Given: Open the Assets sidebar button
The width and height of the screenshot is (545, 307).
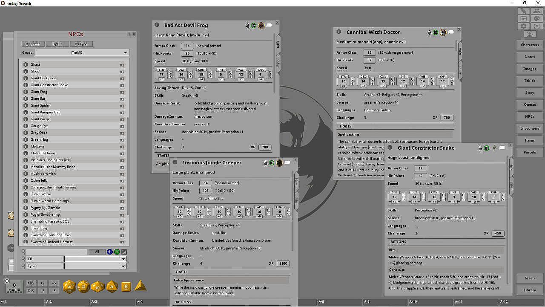Looking at the screenshot, I should [x=530, y=278].
